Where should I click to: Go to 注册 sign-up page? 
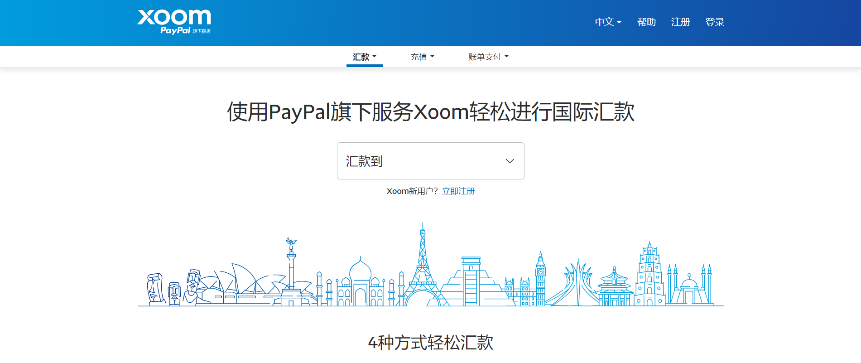click(x=680, y=22)
